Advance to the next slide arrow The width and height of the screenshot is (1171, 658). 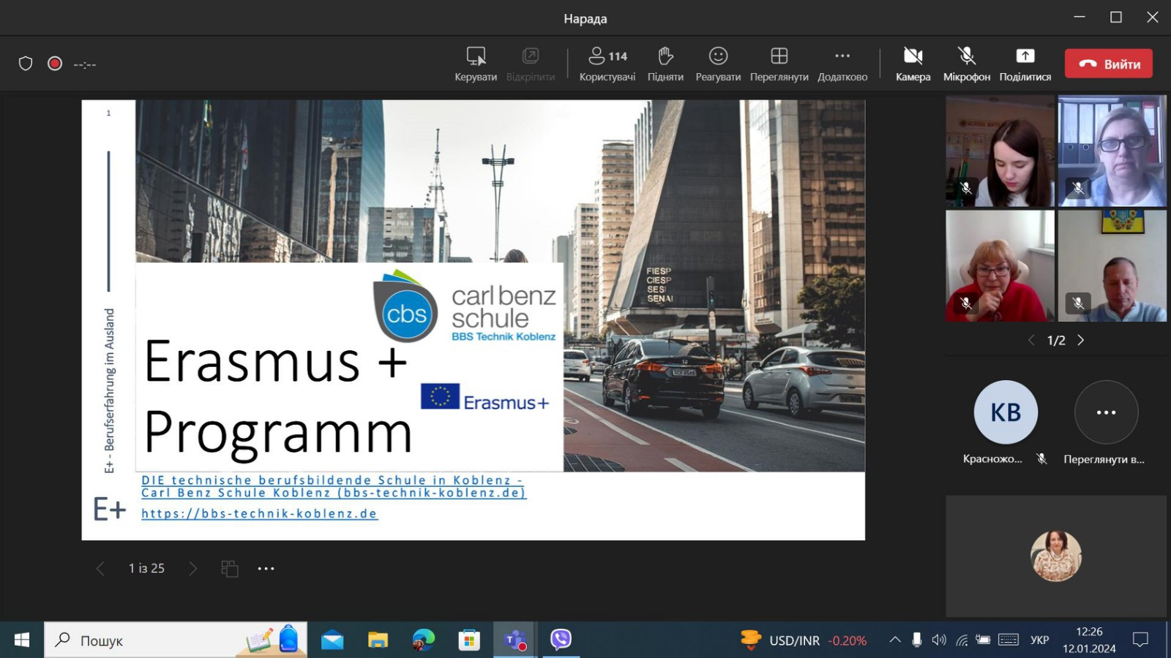pyautogui.click(x=192, y=569)
